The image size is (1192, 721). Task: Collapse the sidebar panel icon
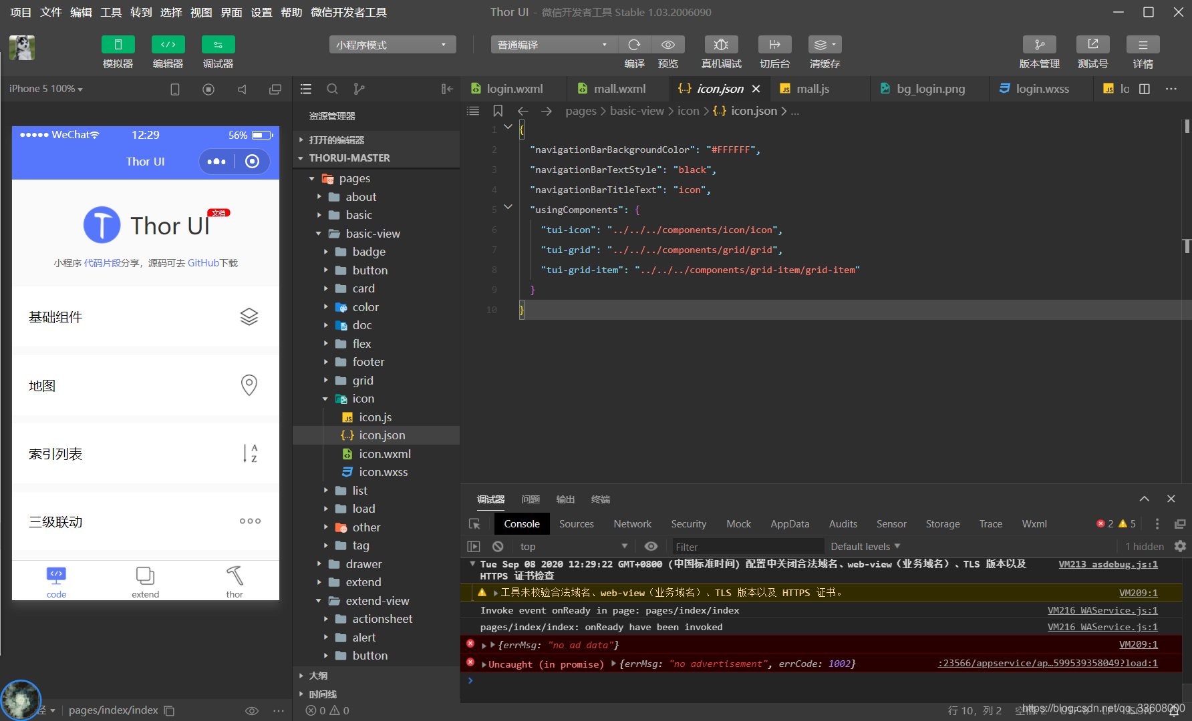[447, 89]
